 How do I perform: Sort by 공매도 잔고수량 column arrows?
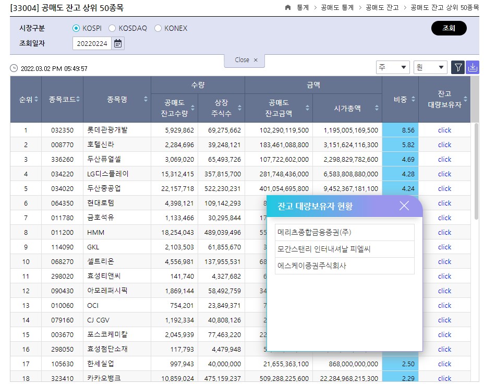(192, 107)
